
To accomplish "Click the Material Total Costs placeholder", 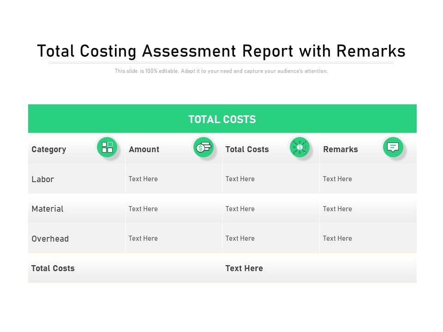I will click(x=240, y=209).
